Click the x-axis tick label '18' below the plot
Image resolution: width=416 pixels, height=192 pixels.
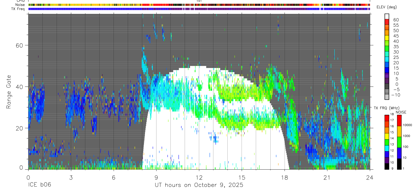point(284,177)
